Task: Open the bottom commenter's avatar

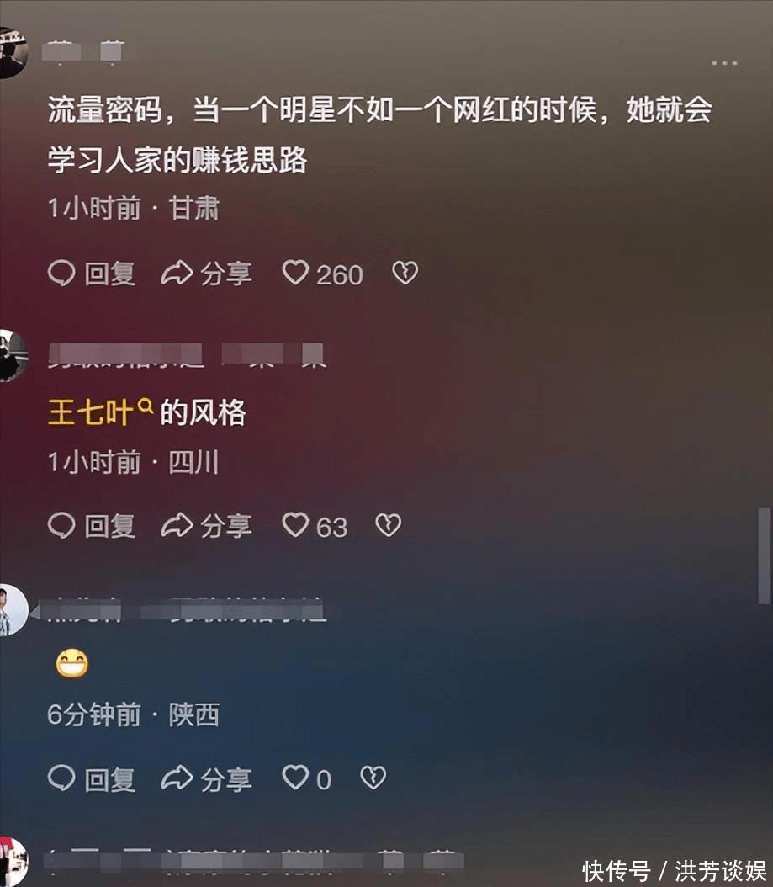Action: 13,862
